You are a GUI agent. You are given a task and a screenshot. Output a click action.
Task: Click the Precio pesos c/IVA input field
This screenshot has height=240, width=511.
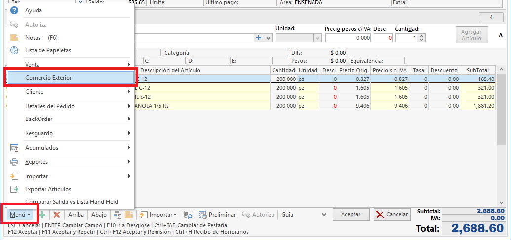[x=348, y=38]
